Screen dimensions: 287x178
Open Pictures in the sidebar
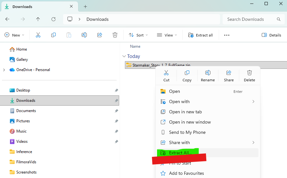pyautogui.click(x=20, y=121)
